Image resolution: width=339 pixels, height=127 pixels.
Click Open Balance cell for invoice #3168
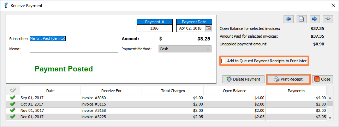pyautogui.click(x=234, y=110)
